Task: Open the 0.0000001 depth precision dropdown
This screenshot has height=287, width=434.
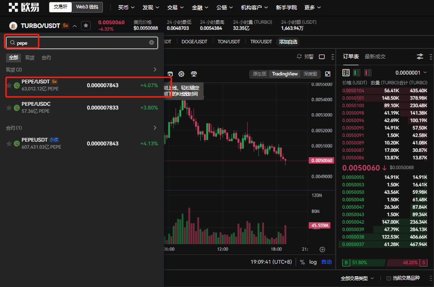Action: tap(411, 73)
